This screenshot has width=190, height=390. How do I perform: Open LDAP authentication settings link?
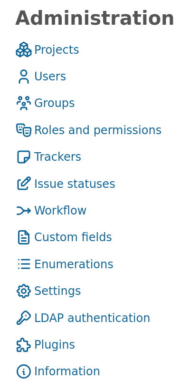click(92, 318)
